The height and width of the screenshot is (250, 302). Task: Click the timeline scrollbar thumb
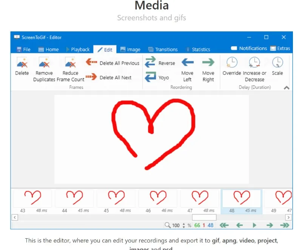coord(204,218)
